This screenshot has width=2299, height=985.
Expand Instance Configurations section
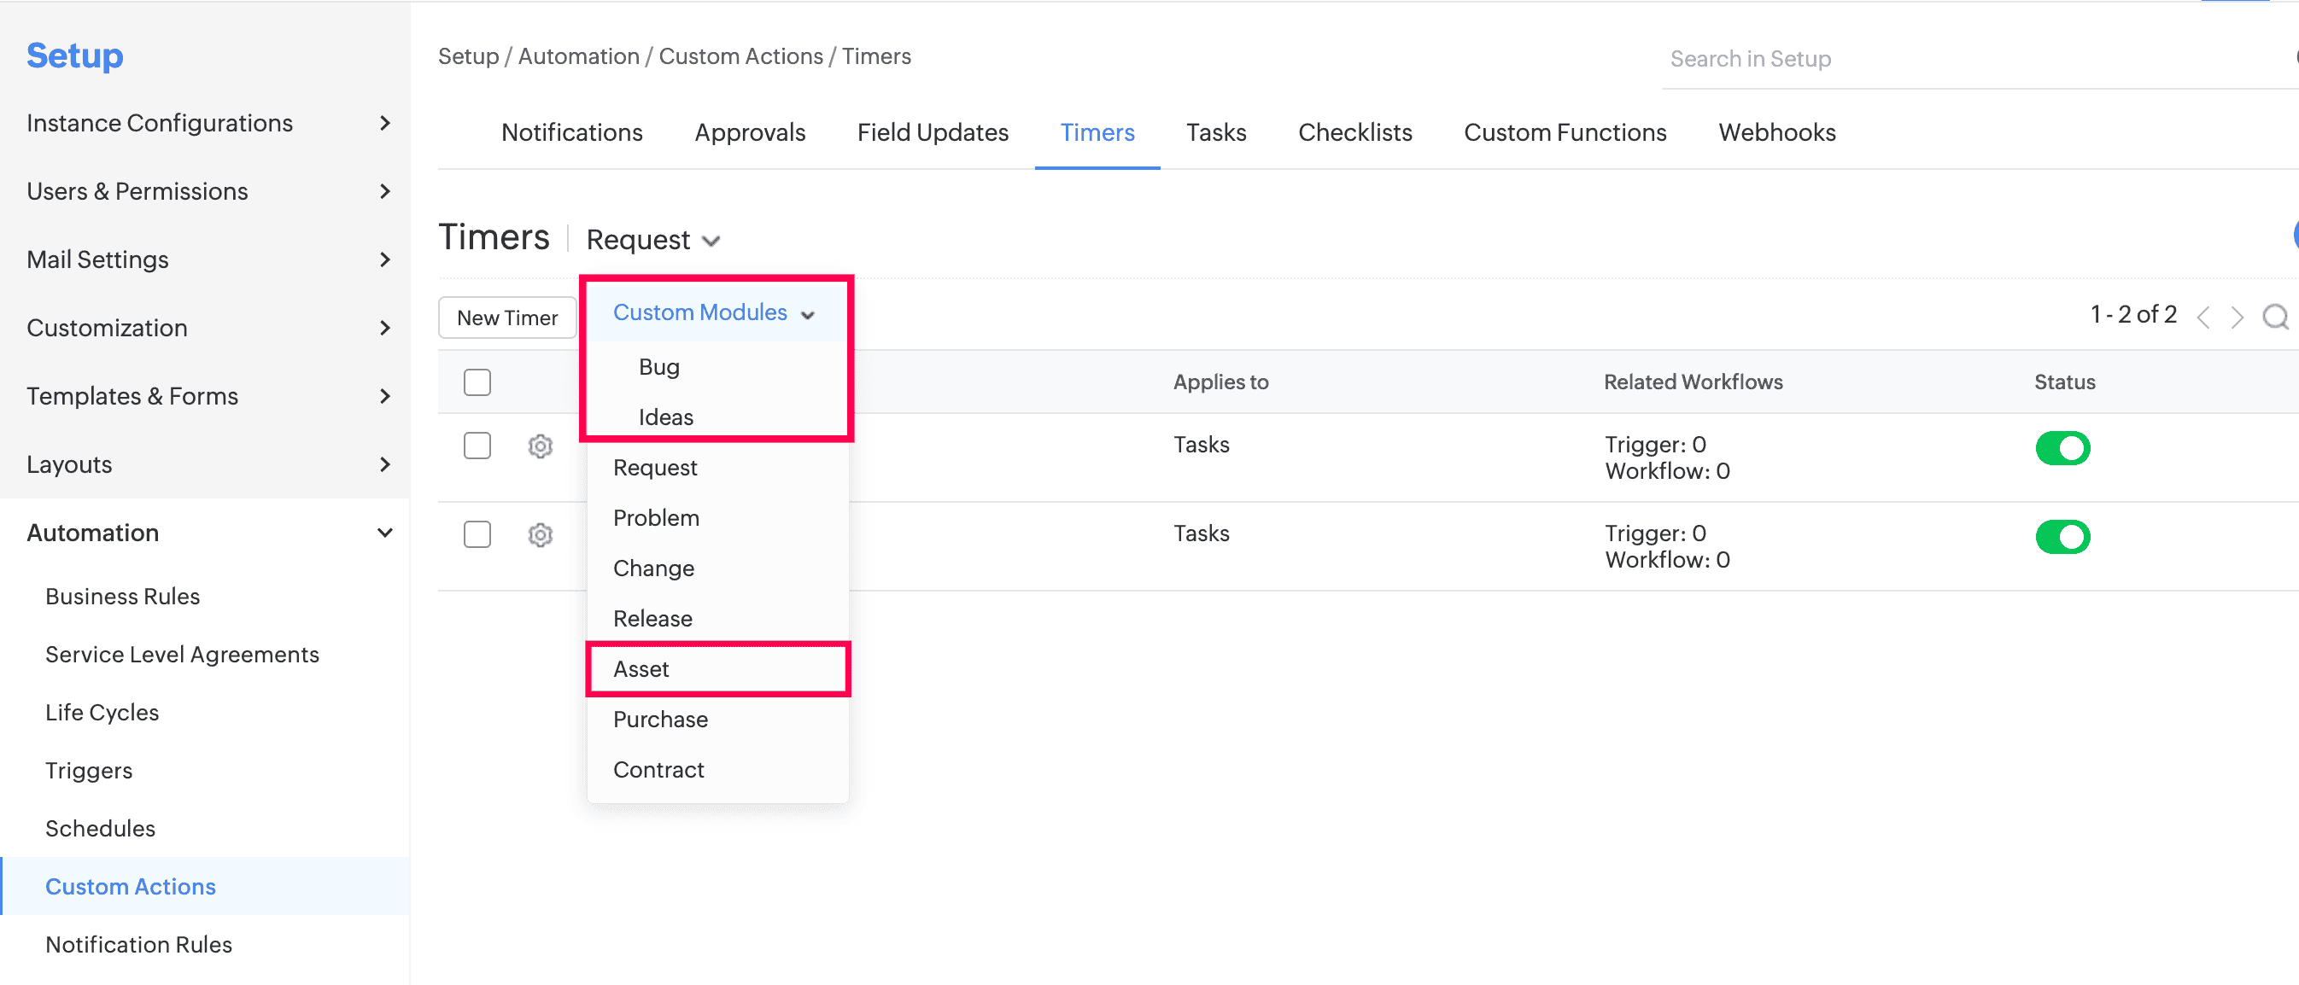[205, 123]
